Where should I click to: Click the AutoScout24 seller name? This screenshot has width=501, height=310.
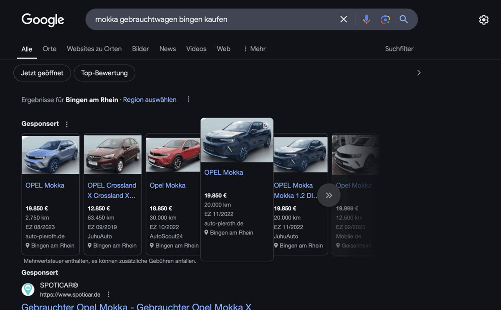166,236
